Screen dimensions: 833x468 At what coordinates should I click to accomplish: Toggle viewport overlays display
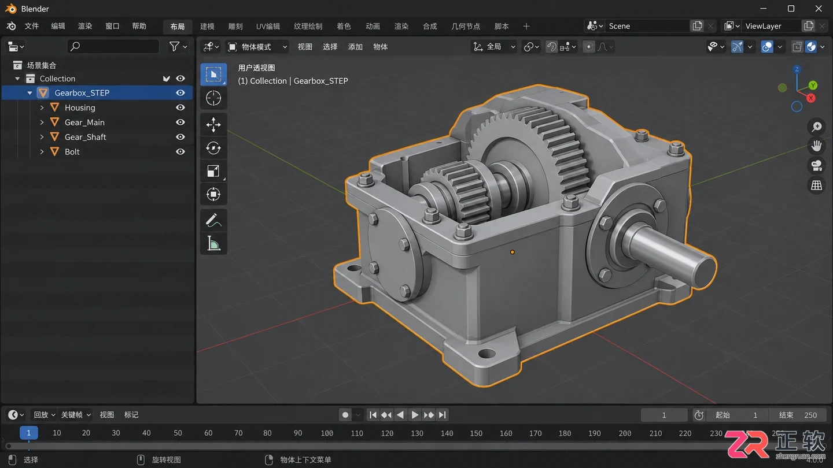[767, 47]
